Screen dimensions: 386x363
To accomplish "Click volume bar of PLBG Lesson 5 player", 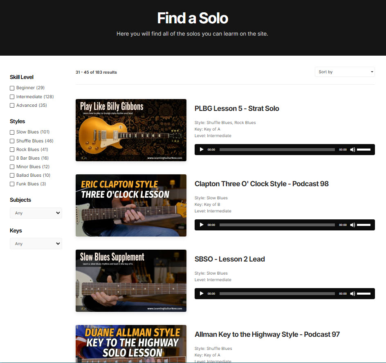I will point(364,150).
